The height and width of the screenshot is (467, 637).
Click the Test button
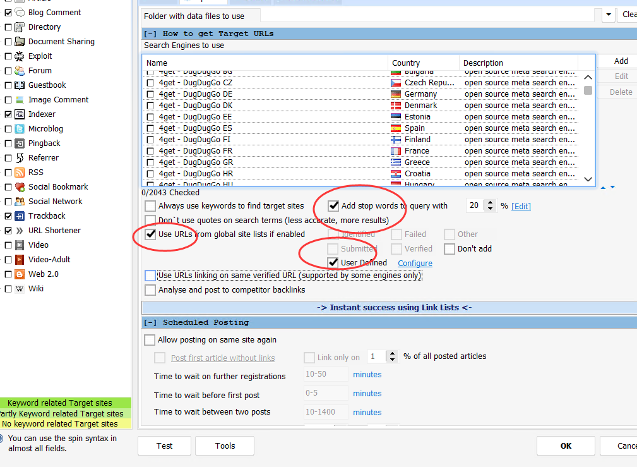click(x=164, y=446)
